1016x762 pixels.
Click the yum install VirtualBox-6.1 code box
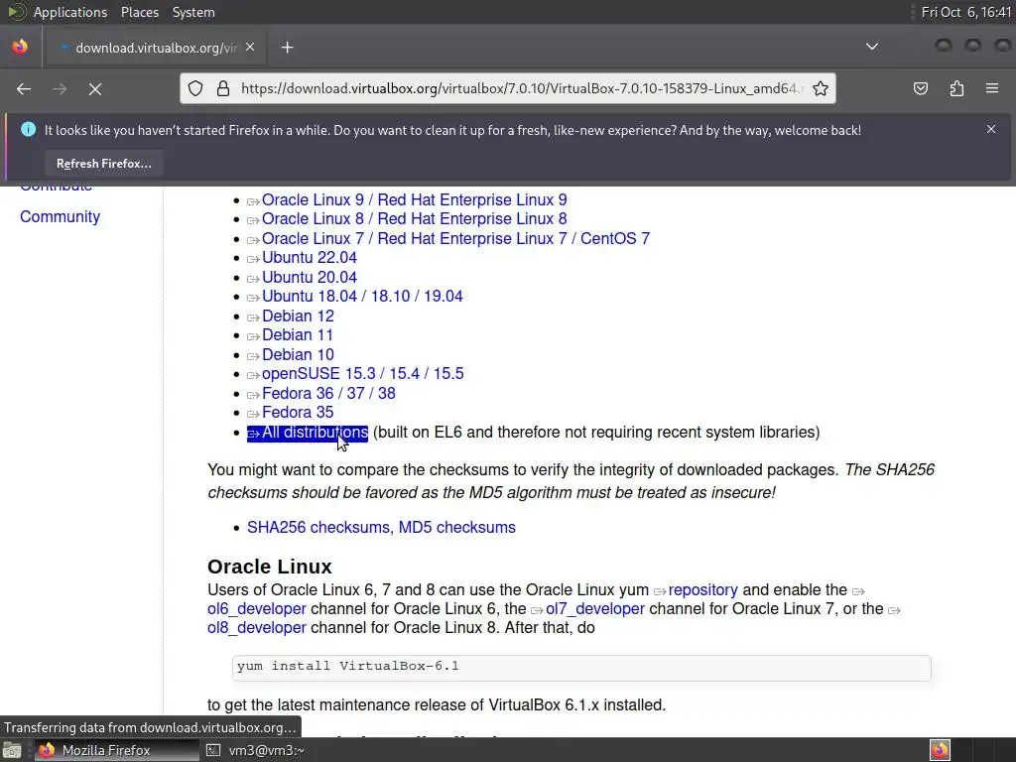[581, 668]
